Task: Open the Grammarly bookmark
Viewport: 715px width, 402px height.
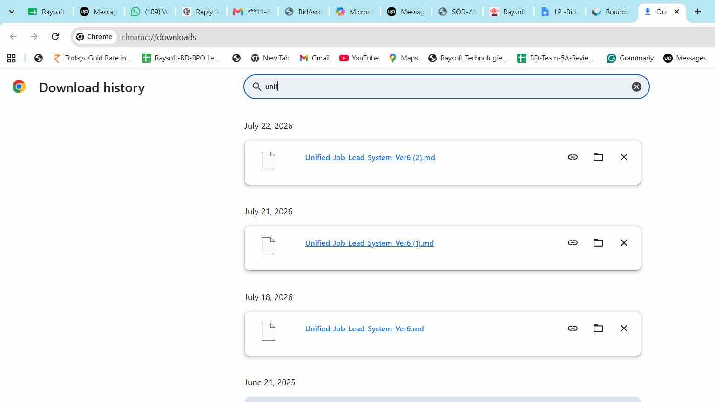Action: (630, 58)
